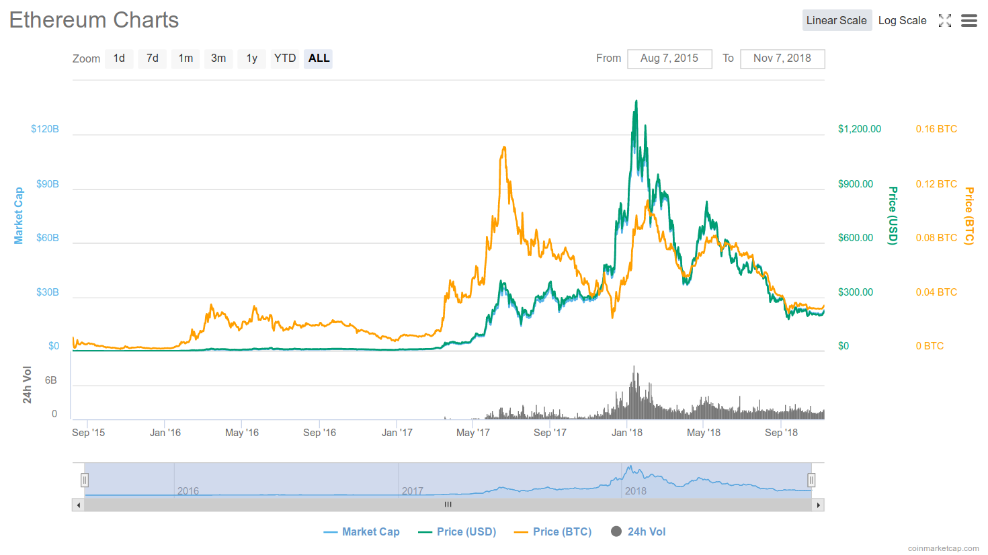
Task: Edit the From date field Aug 7, 2015
Action: click(x=669, y=58)
